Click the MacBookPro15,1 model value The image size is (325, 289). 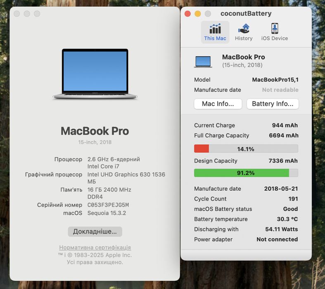click(x=275, y=80)
